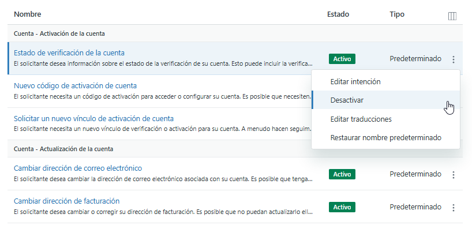The width and height of the screenshot is (472, 229).
Task: Open Solicitar un nuevo vínculo de activación link
Action: (93, 119)
